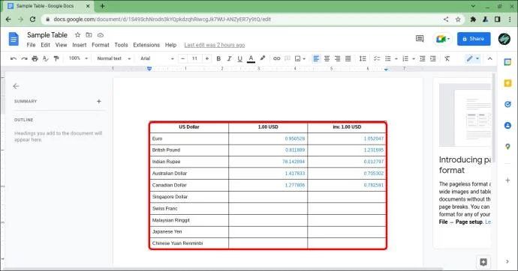
Task: Open Google Calendar in the side panel
Action: pyautogui.click(x=507, y=62)
